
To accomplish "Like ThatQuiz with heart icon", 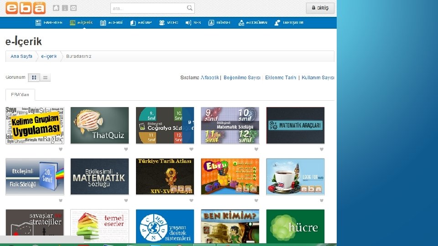I will pos(126,149).
